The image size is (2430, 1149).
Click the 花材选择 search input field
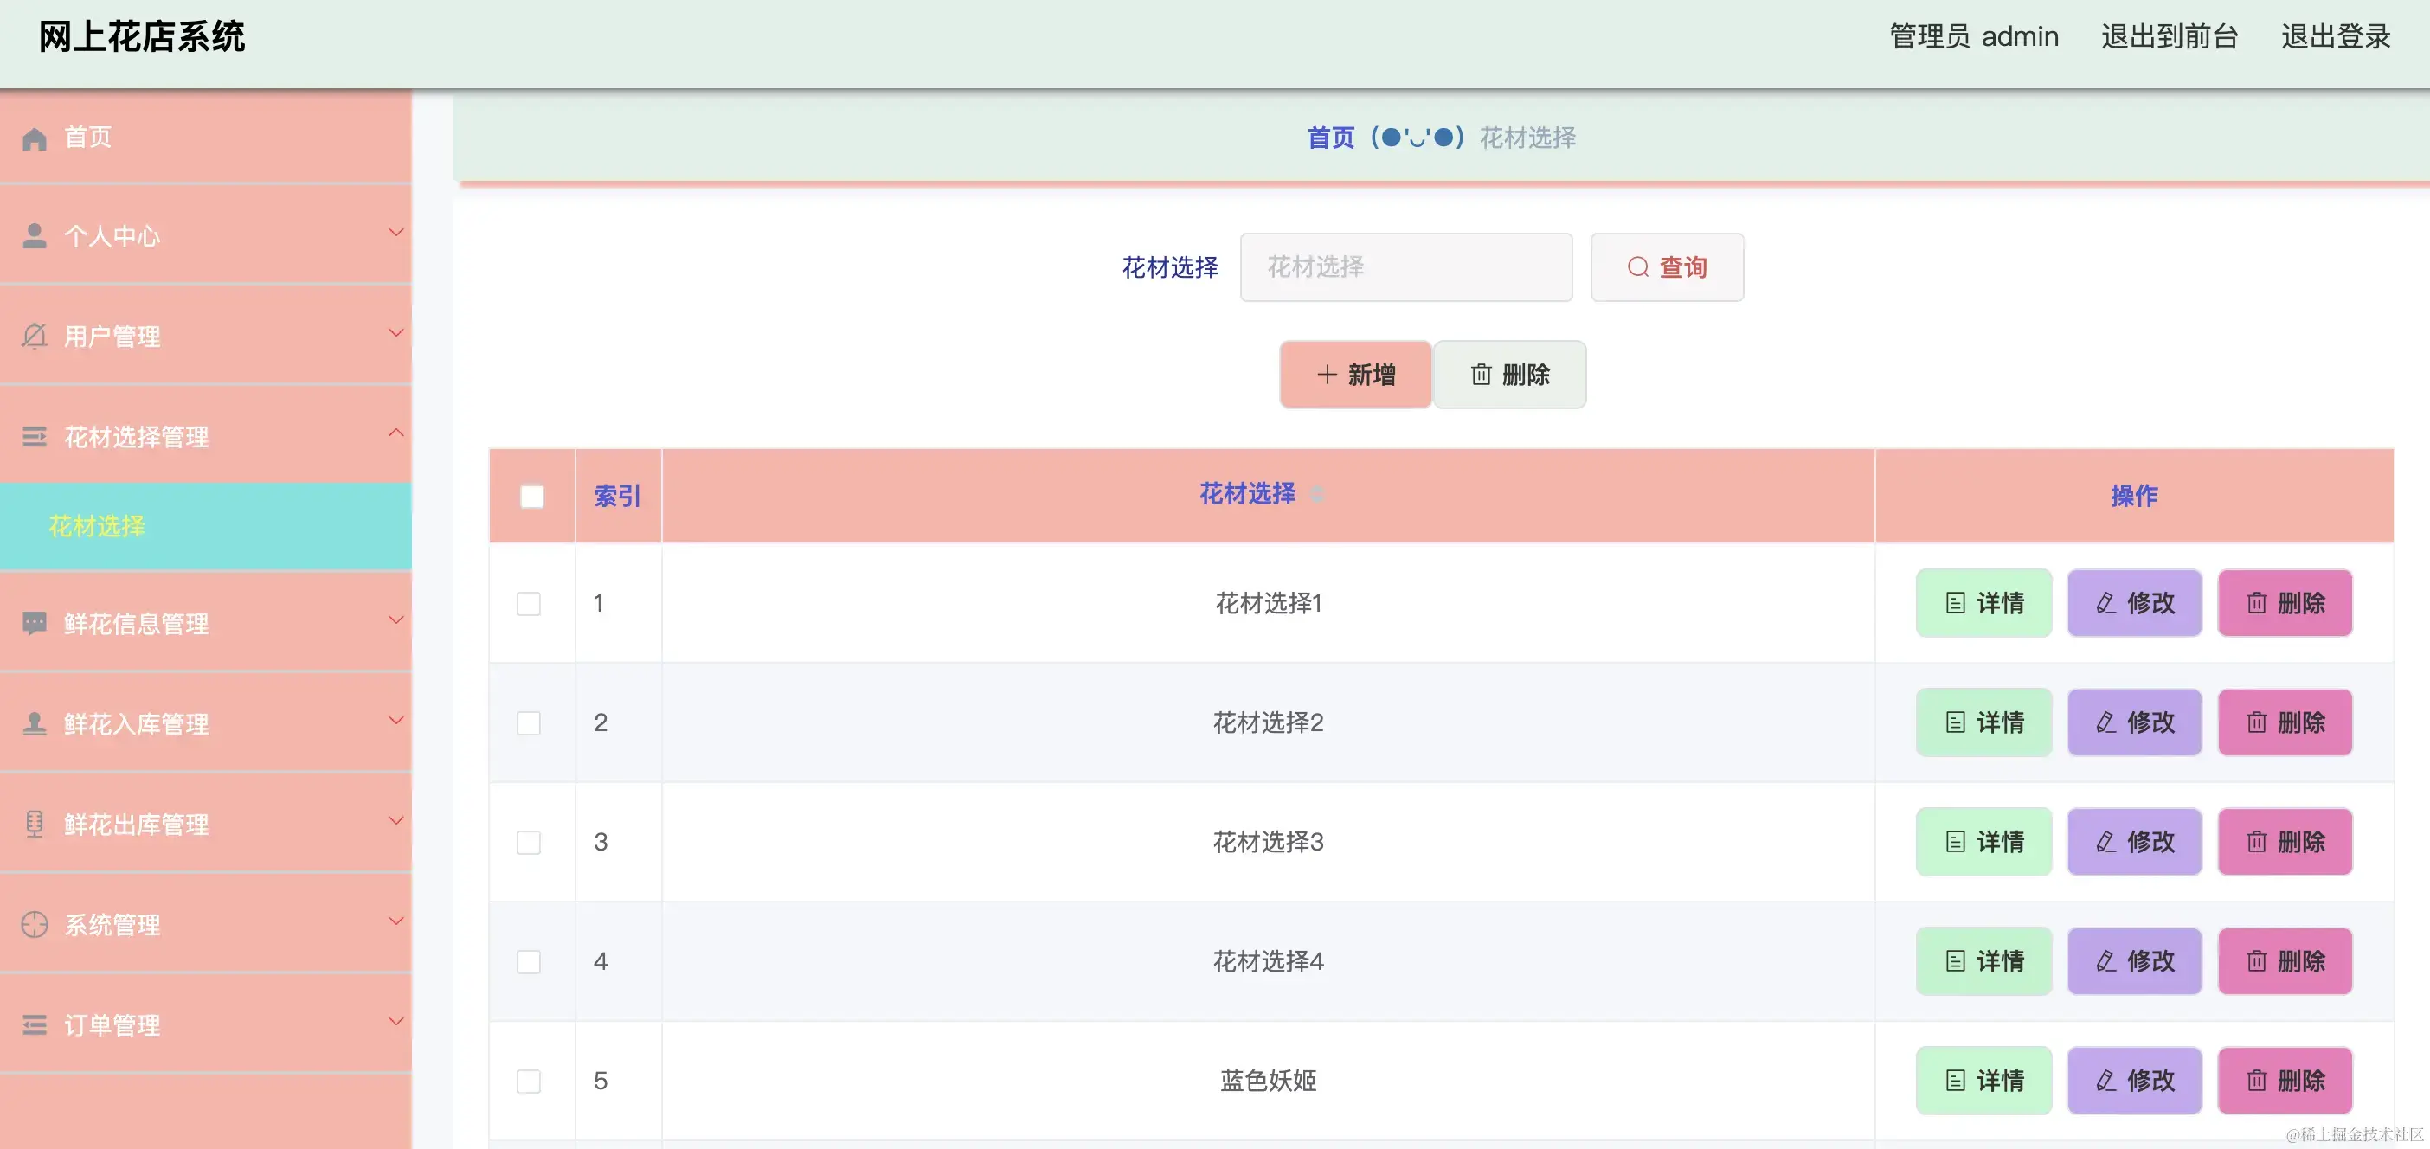tap(1405, 267)
